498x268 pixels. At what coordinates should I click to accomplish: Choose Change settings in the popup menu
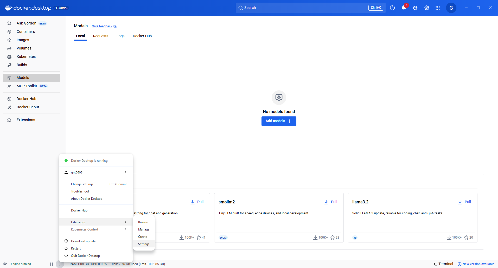pos(96,184)
